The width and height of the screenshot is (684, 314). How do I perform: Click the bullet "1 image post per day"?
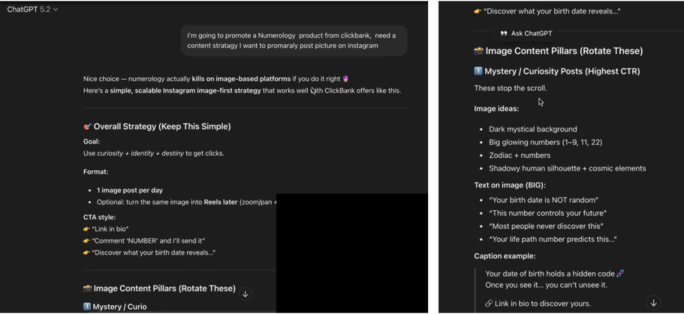[130, 191]
